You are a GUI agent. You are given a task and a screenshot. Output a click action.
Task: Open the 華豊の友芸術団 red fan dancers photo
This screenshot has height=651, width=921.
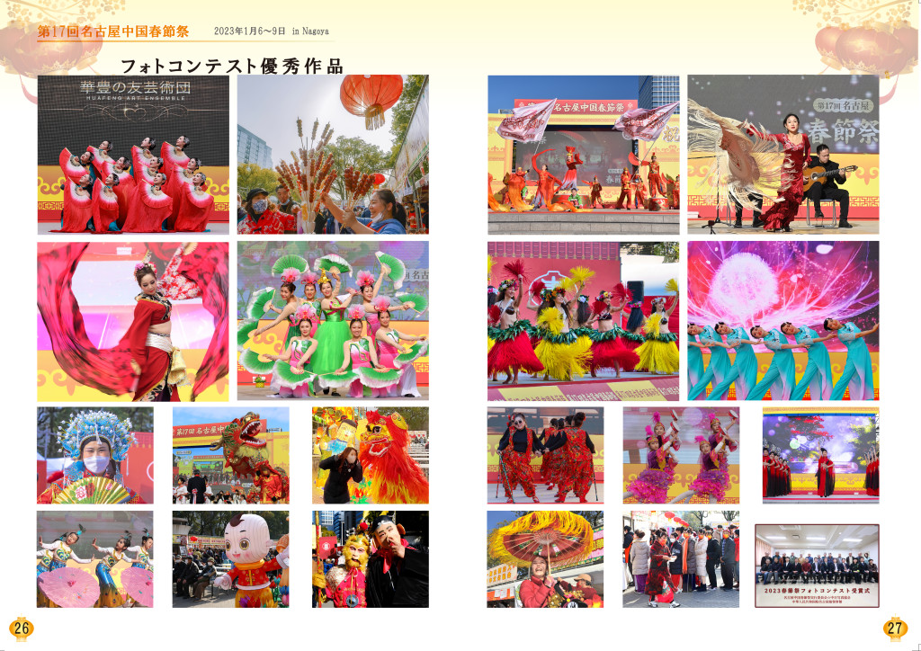pyautogui.click(x=133, y=155)
